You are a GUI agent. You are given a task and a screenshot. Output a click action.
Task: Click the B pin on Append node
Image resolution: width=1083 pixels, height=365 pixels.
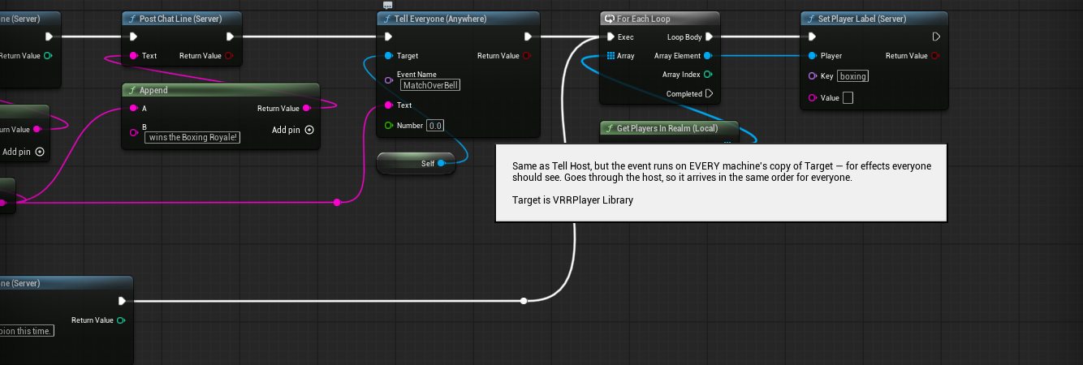tap(133, 131)
